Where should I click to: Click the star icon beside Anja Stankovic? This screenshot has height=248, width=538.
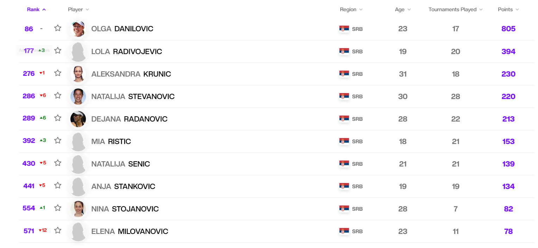[x=58, y=185]
